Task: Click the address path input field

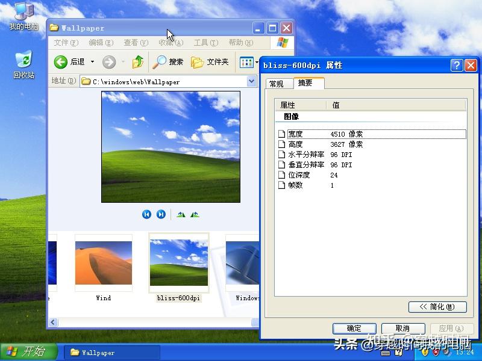Action: 169,82
